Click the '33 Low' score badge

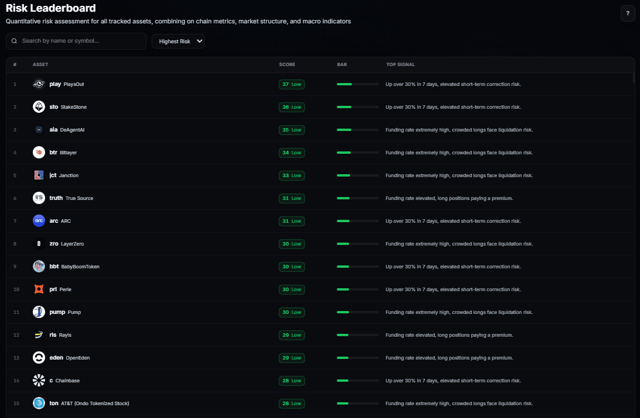tap(292, 175)
